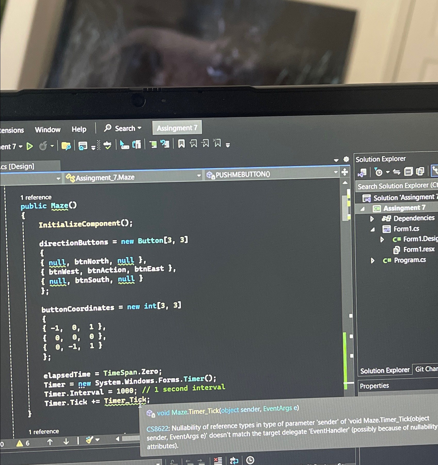Click the pending changes filter clock icon
The image size is (438, 465).
[378, 172]
